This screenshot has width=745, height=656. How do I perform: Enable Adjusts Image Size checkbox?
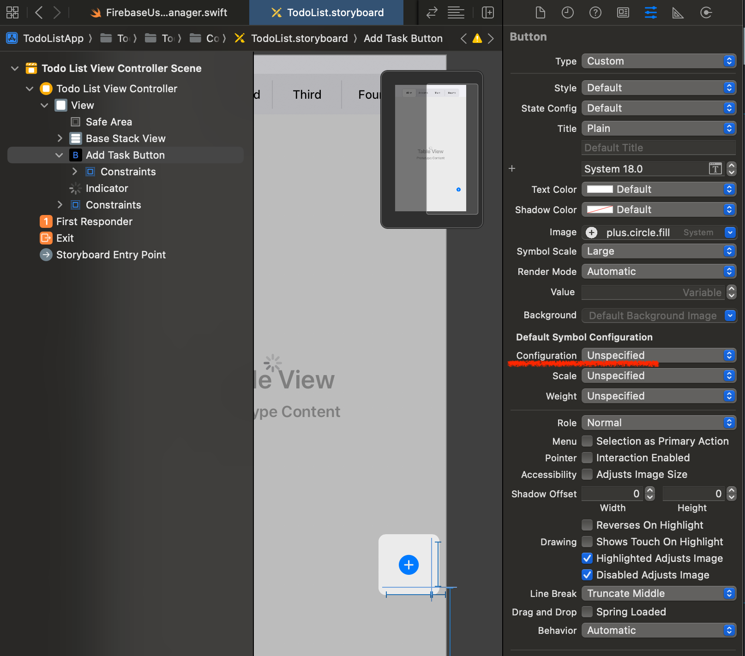click(587, 474)
